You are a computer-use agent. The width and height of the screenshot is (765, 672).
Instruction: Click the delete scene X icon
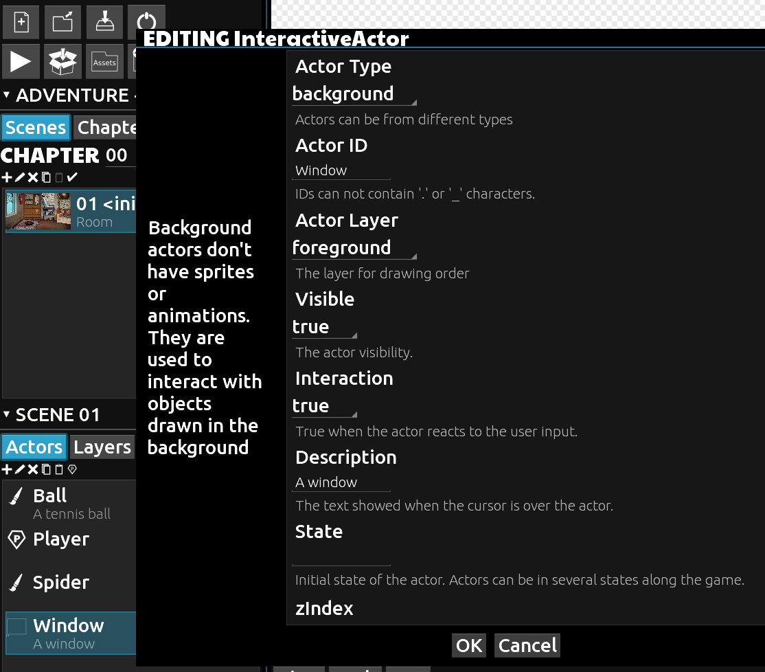32,178
